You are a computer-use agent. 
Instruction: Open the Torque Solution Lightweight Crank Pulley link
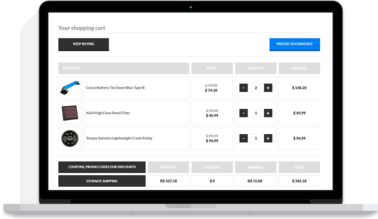click(x=119, y=138)
